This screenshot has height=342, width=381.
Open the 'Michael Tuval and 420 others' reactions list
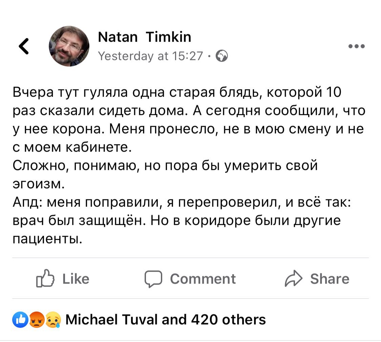point(166,320)
